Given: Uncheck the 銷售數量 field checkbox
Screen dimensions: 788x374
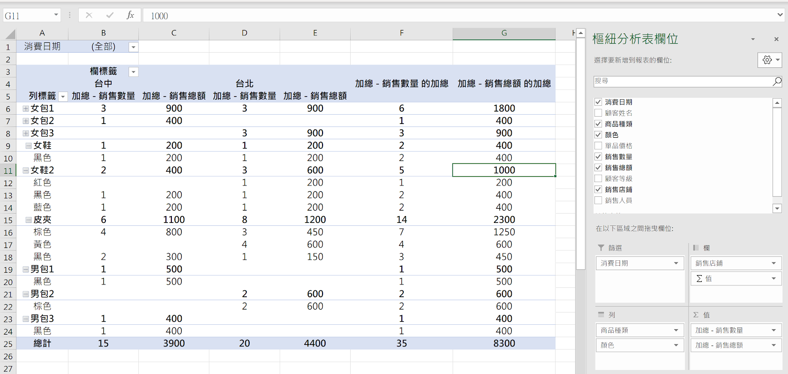Looking at the screenshot, I should pyautogui.click(x=598, y=156).
